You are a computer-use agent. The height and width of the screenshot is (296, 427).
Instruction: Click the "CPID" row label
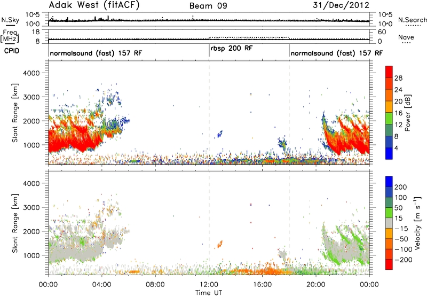[x=12, y=51]
